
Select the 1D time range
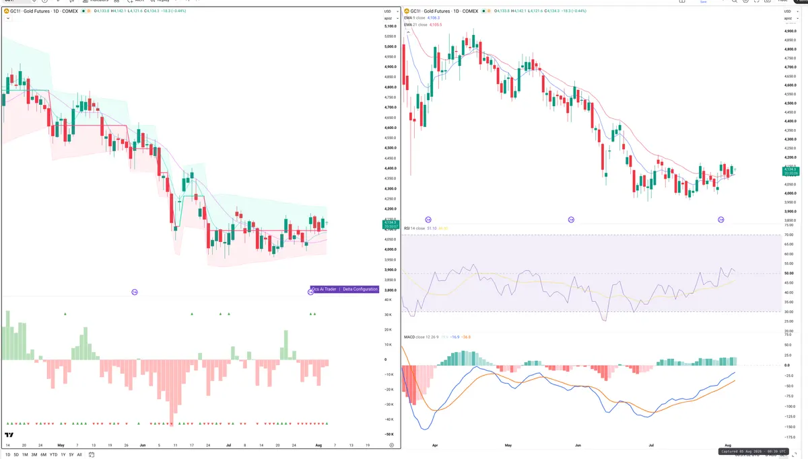(8, 455)
